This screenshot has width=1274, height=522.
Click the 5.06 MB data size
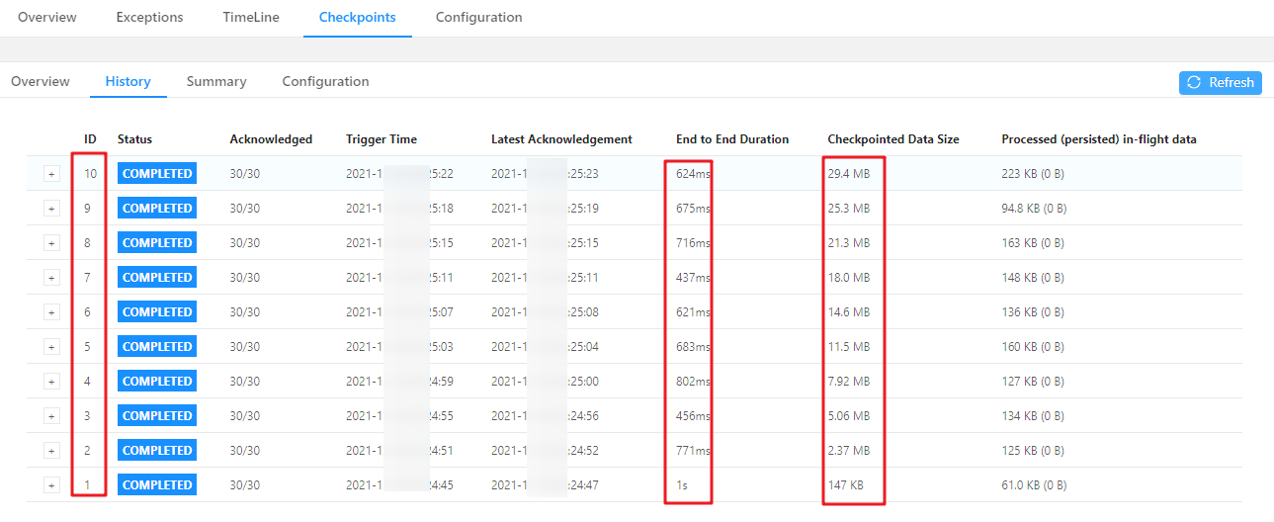click(849, 416)
